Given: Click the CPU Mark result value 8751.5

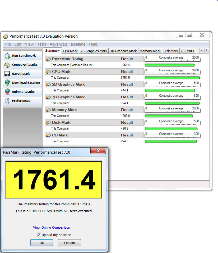Looking at the screenshot, I should pyautogui.click(x=125, y=78).
